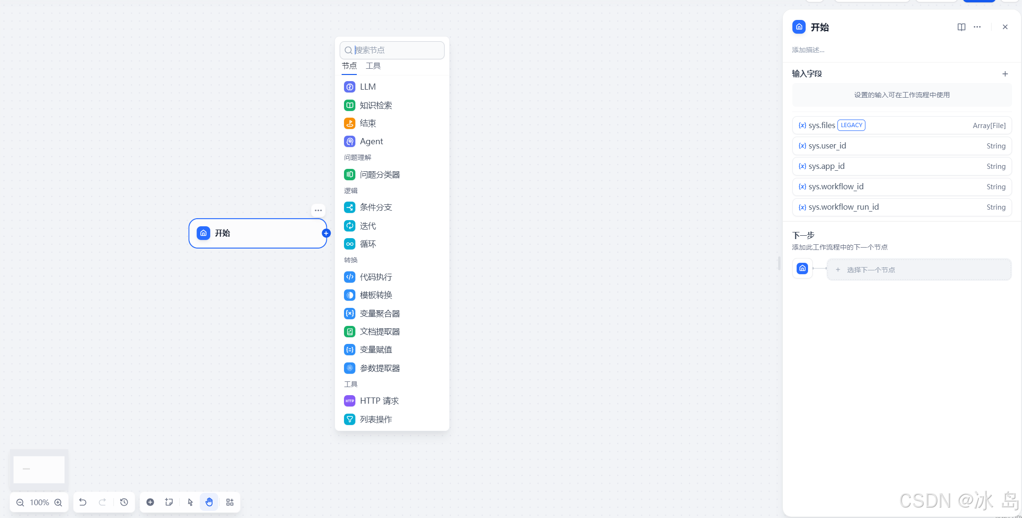This screenshot has height=518, width=1022.
Task: Add an input field with the plus button
Action: coord(1005,74)
